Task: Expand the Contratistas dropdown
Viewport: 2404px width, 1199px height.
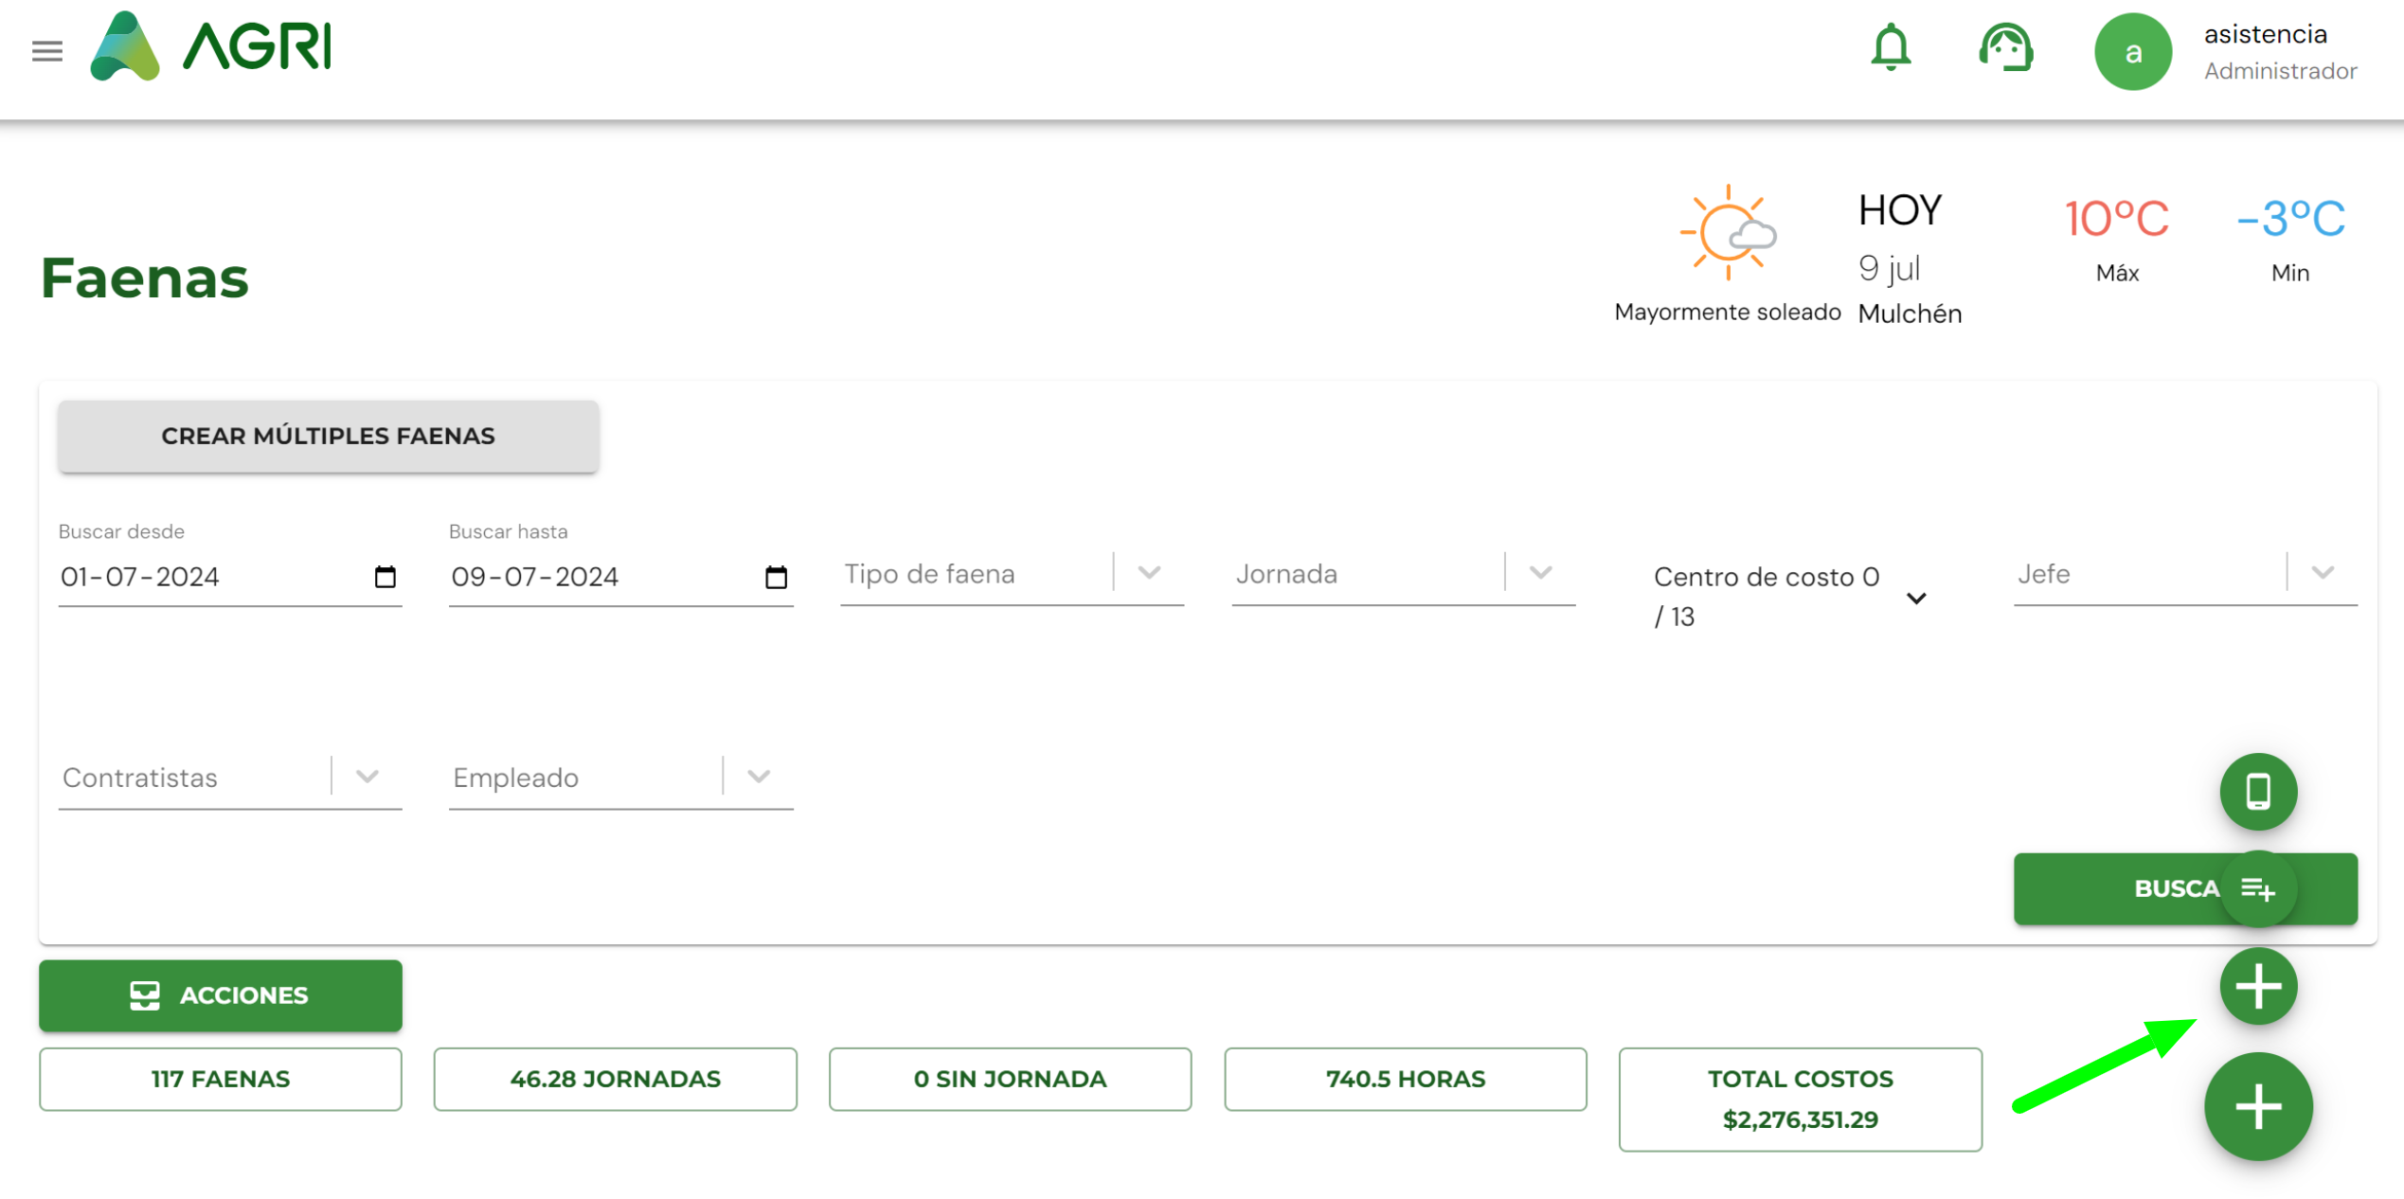Action: [x=368, y=777]
